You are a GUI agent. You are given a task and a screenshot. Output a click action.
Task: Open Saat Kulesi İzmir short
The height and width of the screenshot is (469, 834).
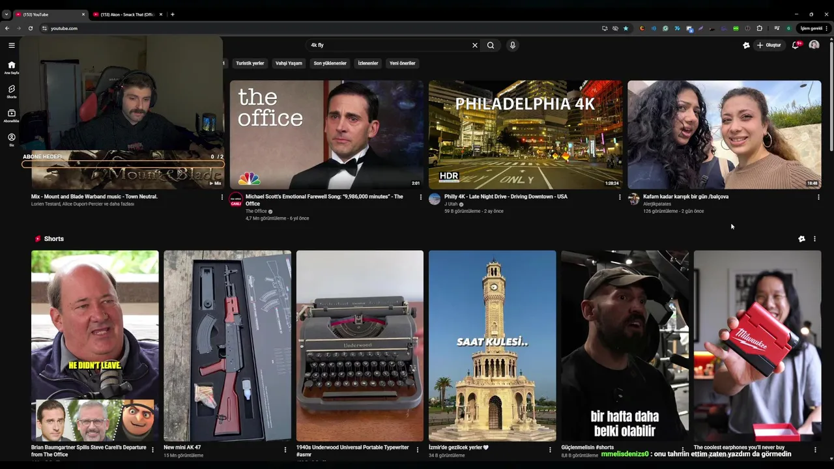click(x=493, y=346)
